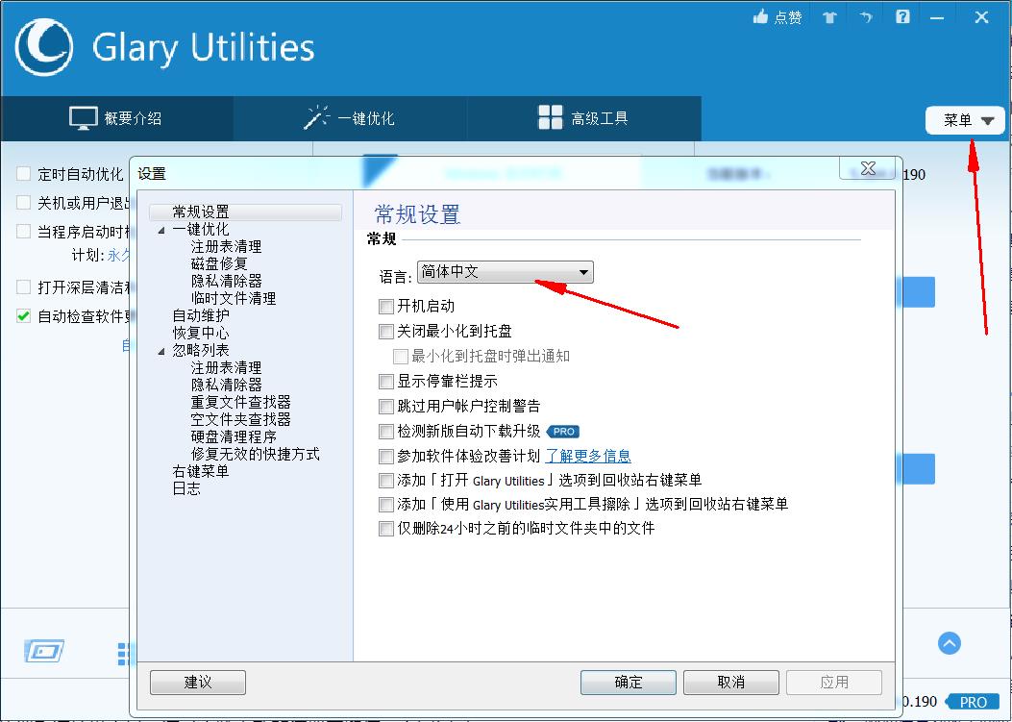The height and width of the screenshot is (722, 1012).
Task: Select 注册表清理 under 一键优化
Action: click(x=227, y=247)
